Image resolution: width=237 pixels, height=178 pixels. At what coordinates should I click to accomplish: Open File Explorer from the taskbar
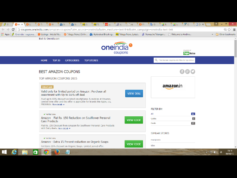click(x=25, y=152)
